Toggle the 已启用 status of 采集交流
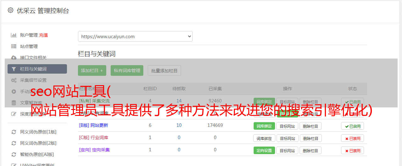The height and width of the screenshot is (166, 402). [x=353, y=102]
